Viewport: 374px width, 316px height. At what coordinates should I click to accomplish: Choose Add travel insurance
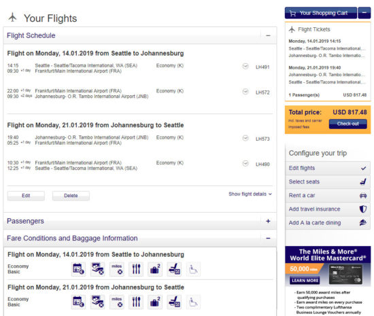click(x=328, y=209)
